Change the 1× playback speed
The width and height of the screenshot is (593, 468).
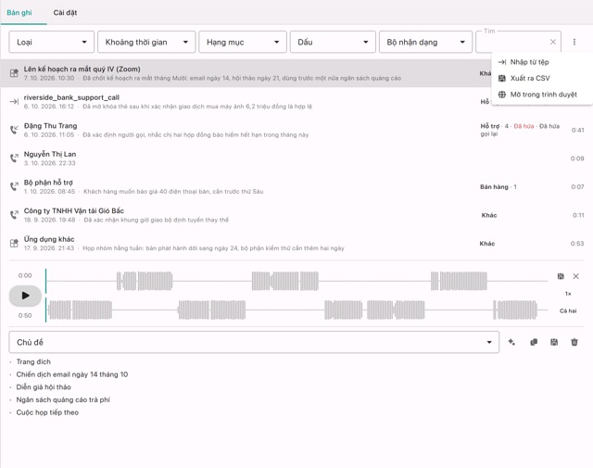tap(568, 294)
